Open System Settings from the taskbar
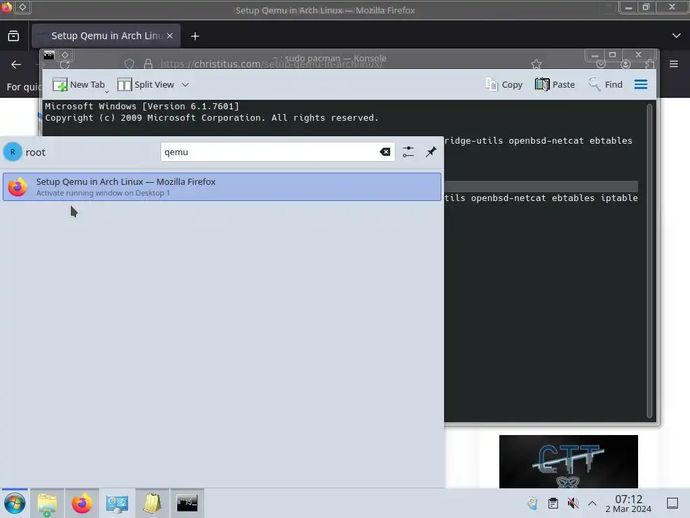Image resolution: width=690 pixels, height=518 pixels. [x=117, y=503]
